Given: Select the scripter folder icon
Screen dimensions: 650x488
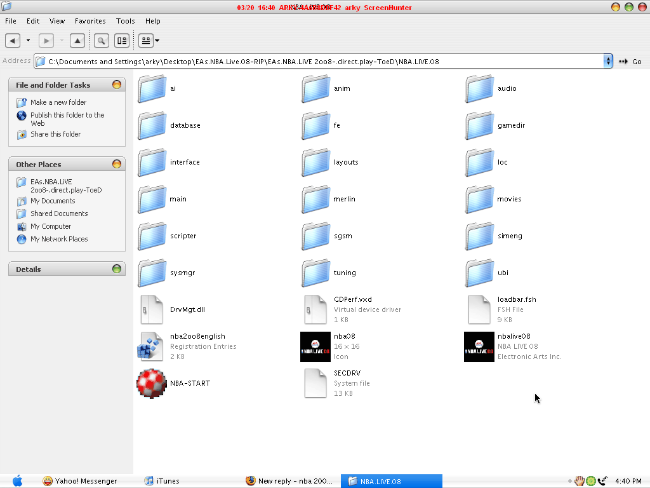Looking at the screenshot, I should (x=152, y=236).
